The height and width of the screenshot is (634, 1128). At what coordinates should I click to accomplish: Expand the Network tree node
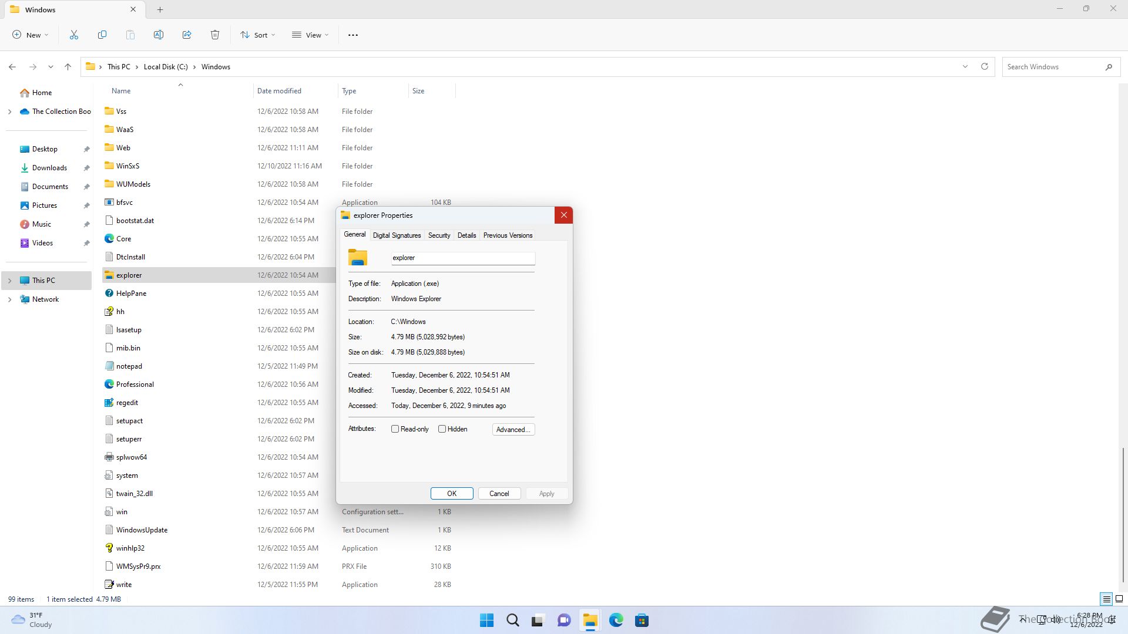tap(9, 299)
